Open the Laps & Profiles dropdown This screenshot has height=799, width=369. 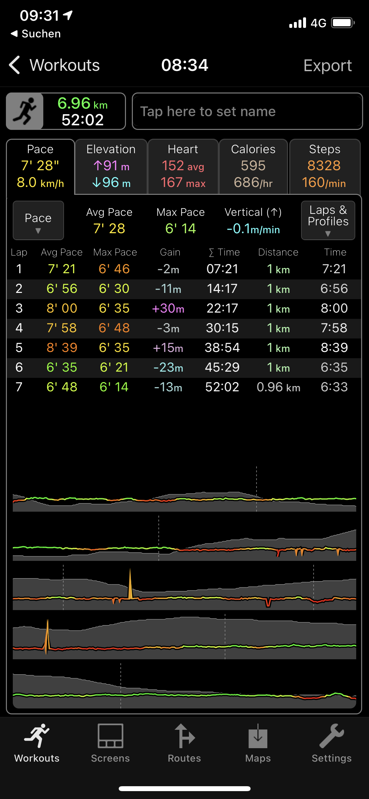pyautogui.click(x=328, y=220)
